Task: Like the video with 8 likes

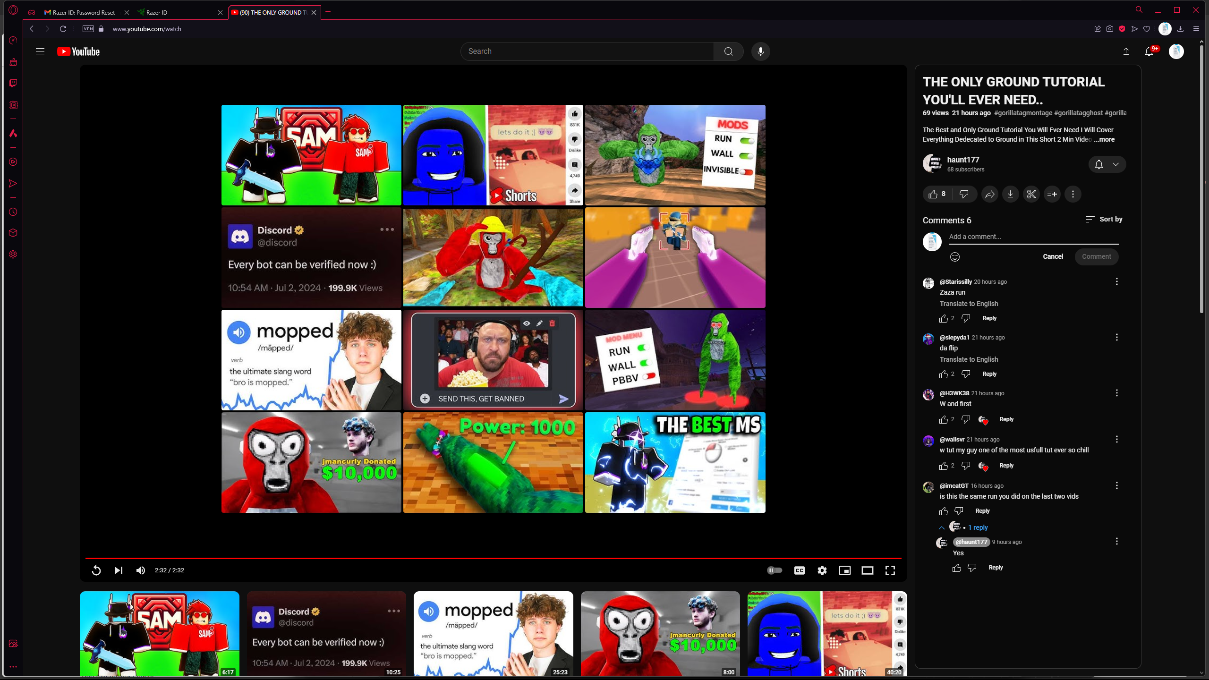Action: click(x=937, y=194)
